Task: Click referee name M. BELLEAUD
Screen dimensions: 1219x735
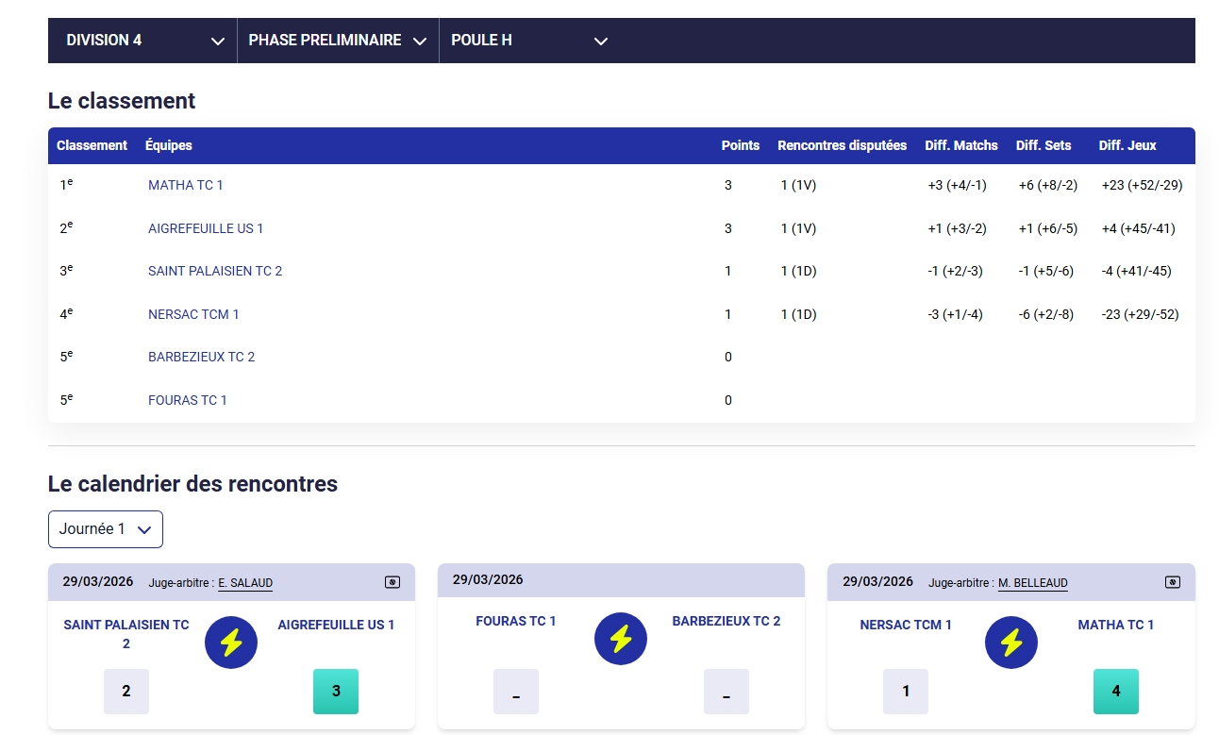Action: click(x=1032, y=583)
